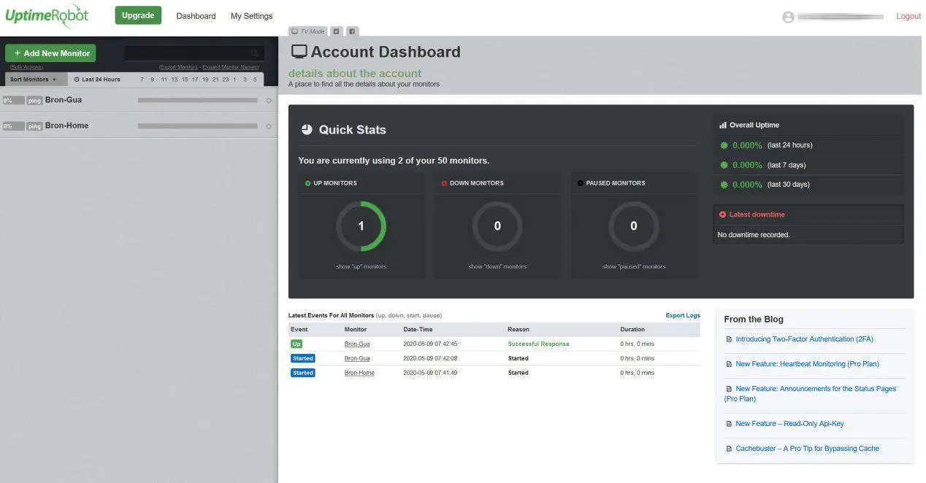
Task: Select the Last 24 Hours tab
Action: (x=97, y=79)
